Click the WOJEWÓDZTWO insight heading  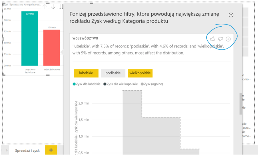point(85,38)
